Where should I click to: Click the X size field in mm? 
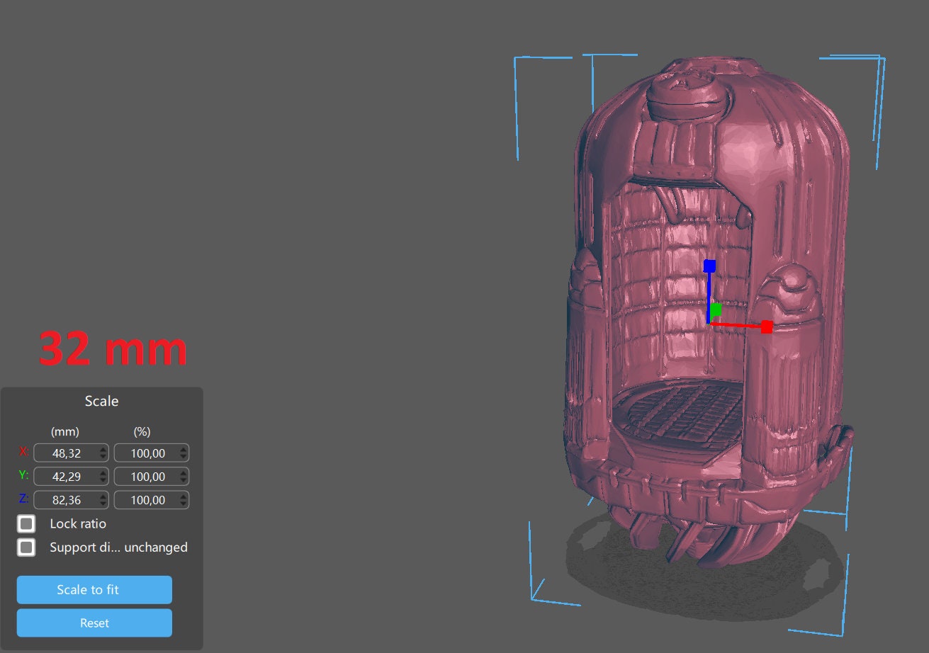pyautogui.click(x=65, y=453)
